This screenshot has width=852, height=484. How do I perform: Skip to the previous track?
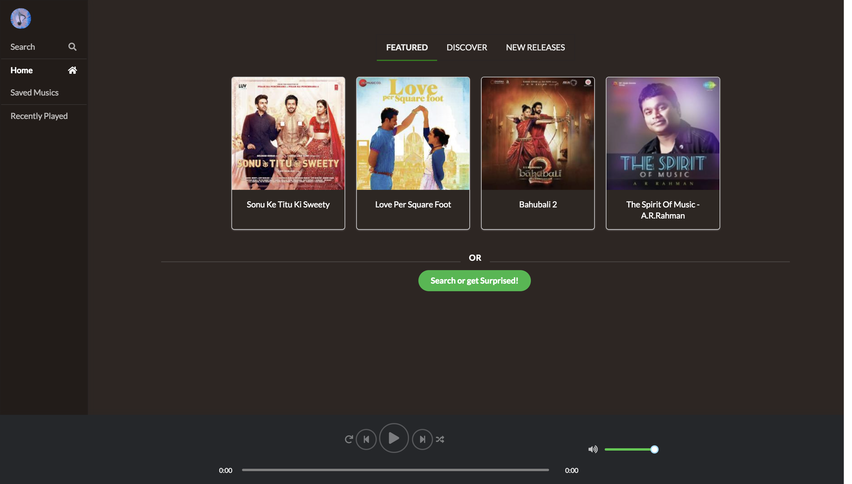click(x=366, y=439)
